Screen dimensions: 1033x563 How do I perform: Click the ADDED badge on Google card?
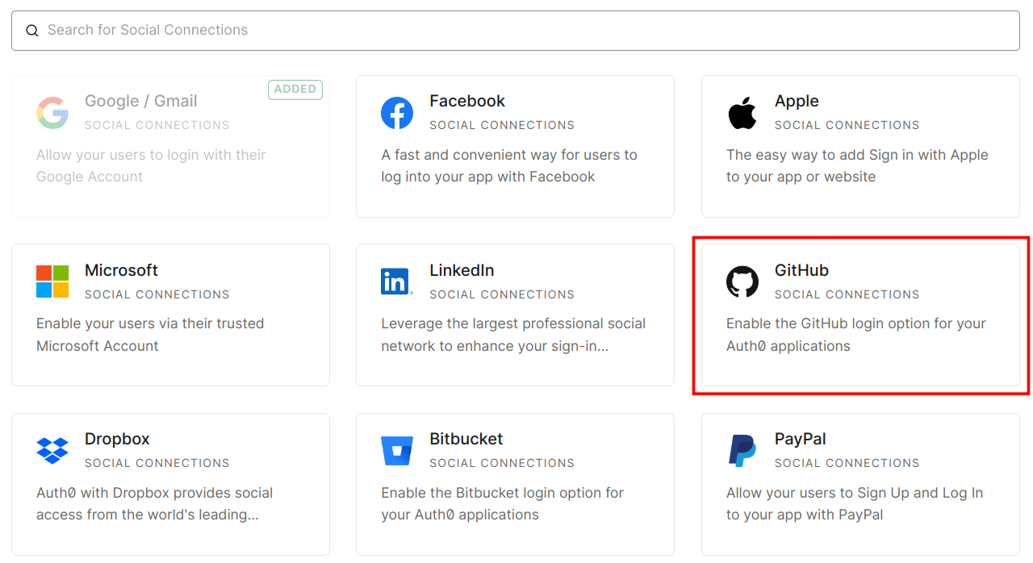pos(295,90)
